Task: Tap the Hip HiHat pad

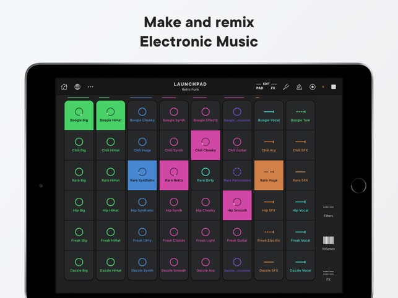Action: click(x=111, y=205)
